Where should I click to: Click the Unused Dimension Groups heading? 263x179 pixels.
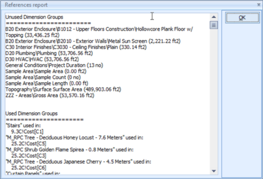(34, 17)
